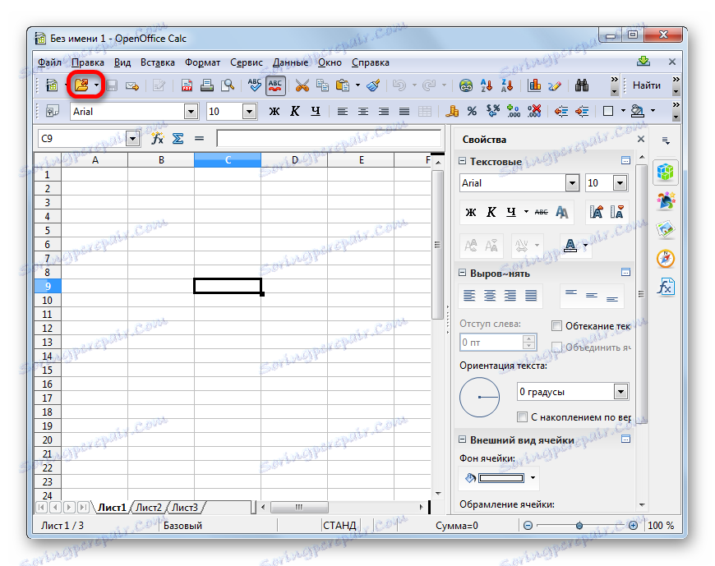The height and width of the screenshot is (566, 715).
Task: Open sidebar Navigator compass icon
Action: [666, 259]
